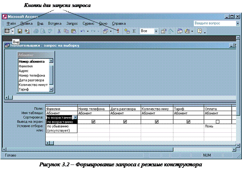Click the Абонент field list down arrow
This screenshot has width=242, height=174.
pos(51,89)
